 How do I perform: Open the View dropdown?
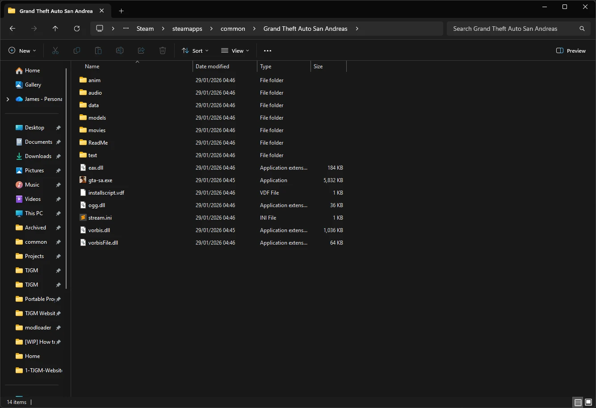point(235,50)
